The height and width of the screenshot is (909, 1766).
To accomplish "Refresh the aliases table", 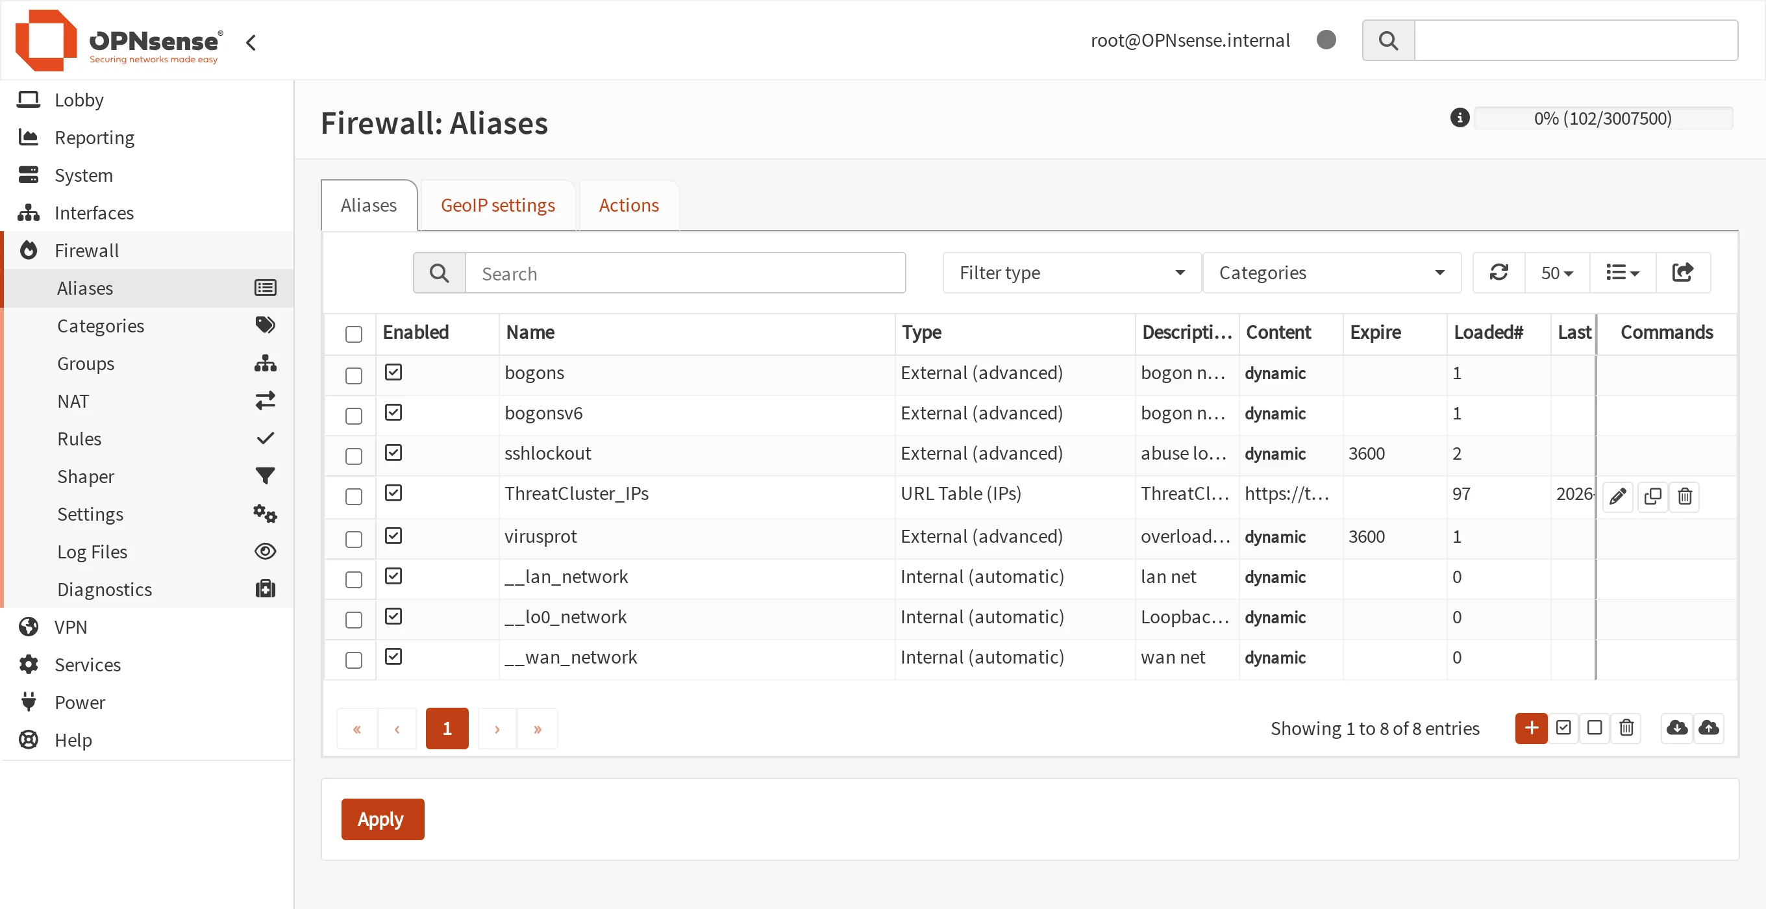I will (1499, 273).
